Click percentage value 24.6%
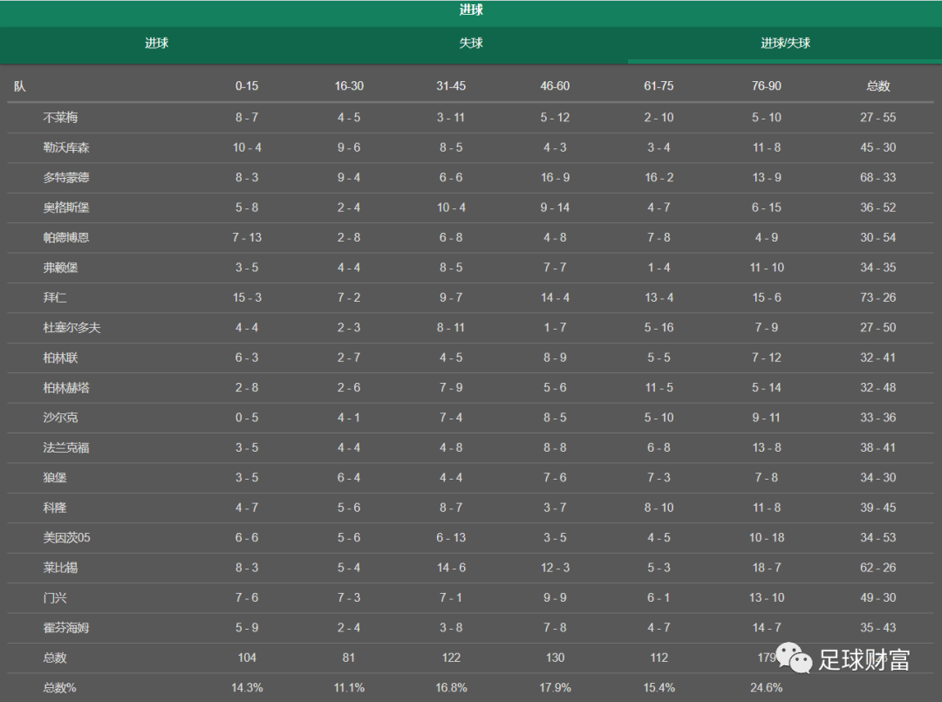Viewport: 942px width, 702px height. (x=767, y=688)
